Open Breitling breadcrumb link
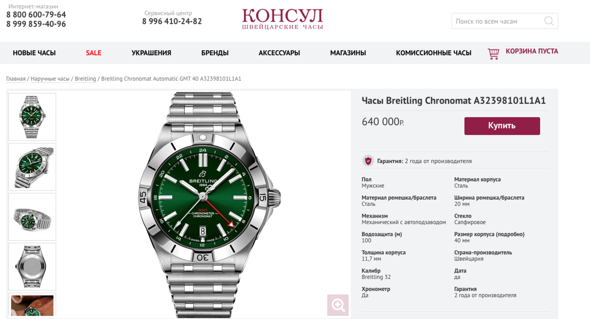Viewport: 590px width, 319px height. 85,79
